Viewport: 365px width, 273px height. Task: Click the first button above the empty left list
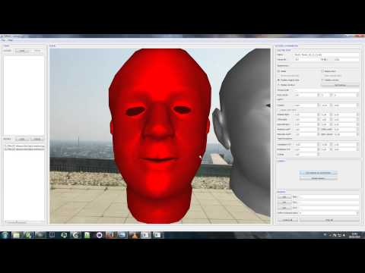click(x=22, y=51)
